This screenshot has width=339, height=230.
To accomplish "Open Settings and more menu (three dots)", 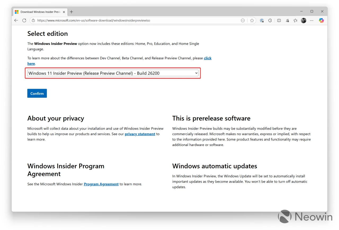I will [x=312, y=20].
